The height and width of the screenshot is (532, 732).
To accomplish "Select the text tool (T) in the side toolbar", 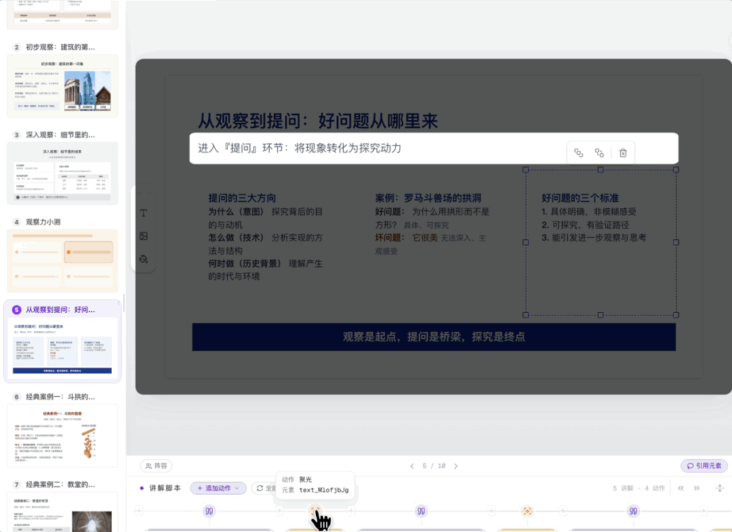I will (143, 213).
